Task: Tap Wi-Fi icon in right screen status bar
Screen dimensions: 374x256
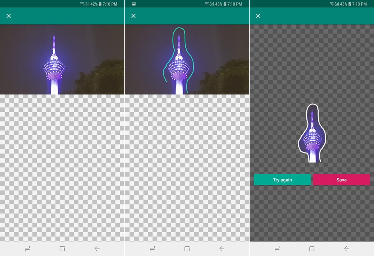Action: click(x=331, y=3)
